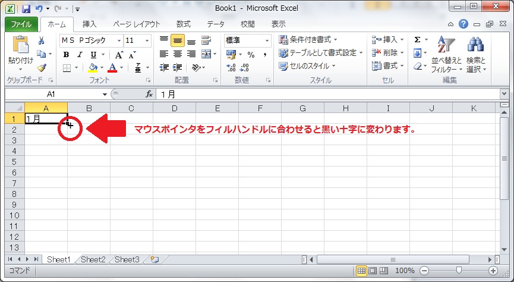Open 並べ替えとフィルター sort and filter

[446, 54]
